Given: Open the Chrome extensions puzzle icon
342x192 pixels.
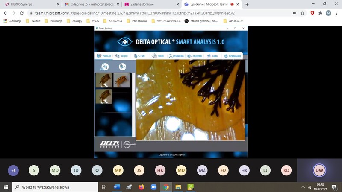Looking at the screenshot, I should tap(320, 13).
